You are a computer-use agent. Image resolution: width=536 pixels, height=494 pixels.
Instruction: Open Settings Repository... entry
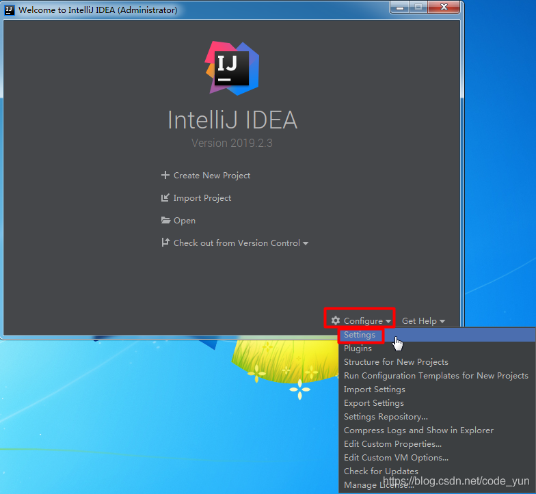(437, 417)
